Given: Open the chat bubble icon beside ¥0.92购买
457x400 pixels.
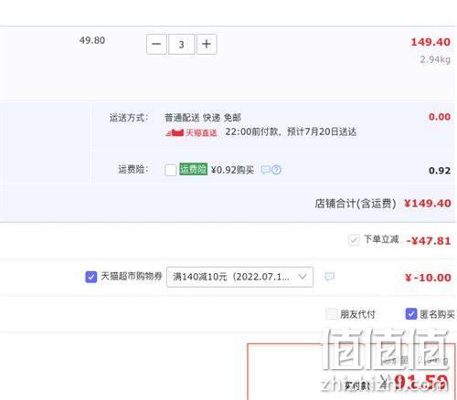Looking at the screenshot, I should point(265,170).
